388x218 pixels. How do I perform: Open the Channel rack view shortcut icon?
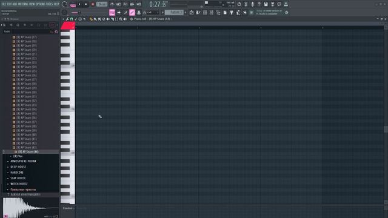(205, 12)
